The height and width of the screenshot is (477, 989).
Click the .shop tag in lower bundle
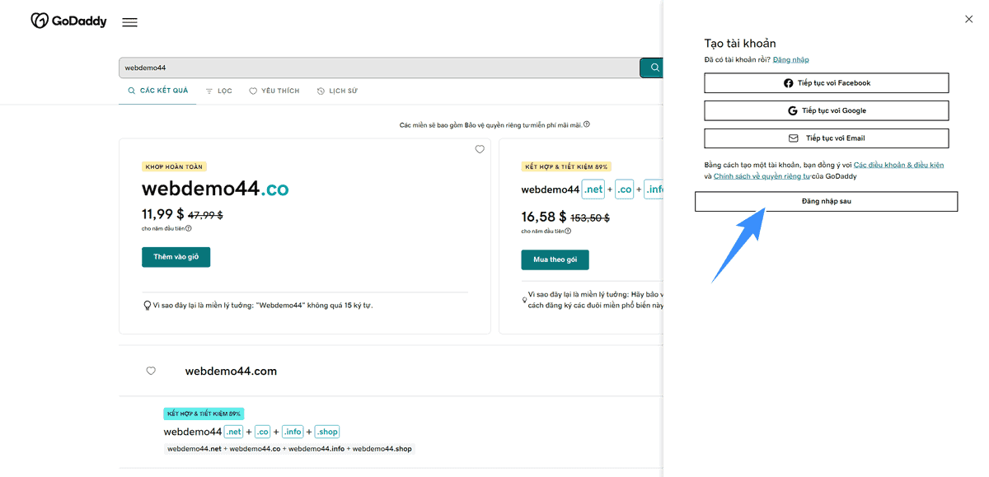(326, 432)
